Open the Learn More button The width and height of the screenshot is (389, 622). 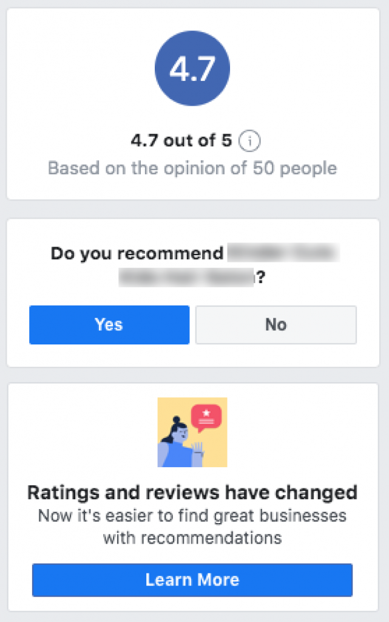[192, 579]
